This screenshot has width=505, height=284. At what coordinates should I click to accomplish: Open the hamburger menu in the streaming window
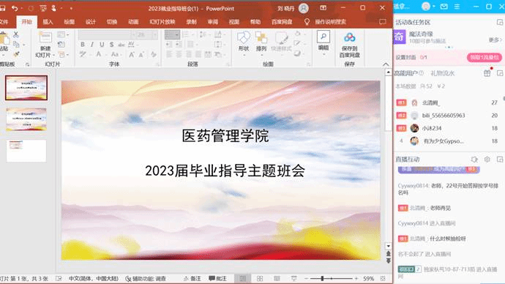pos(457,6)
